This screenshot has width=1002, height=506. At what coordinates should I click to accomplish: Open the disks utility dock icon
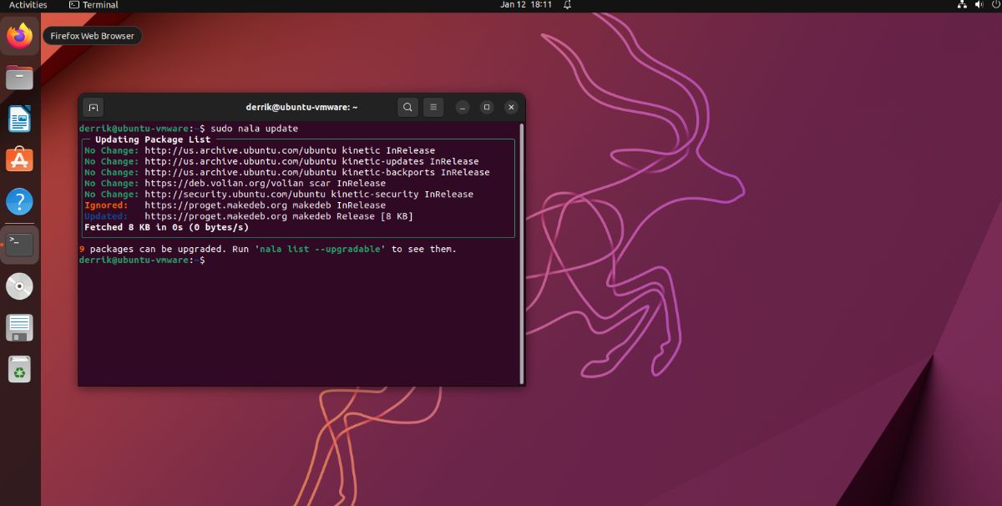(x=20, y=327)
